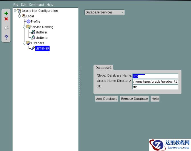Click the Oracle Home Directory field
This screenshot has width=191, height=151.
click(x=155, y=82)
